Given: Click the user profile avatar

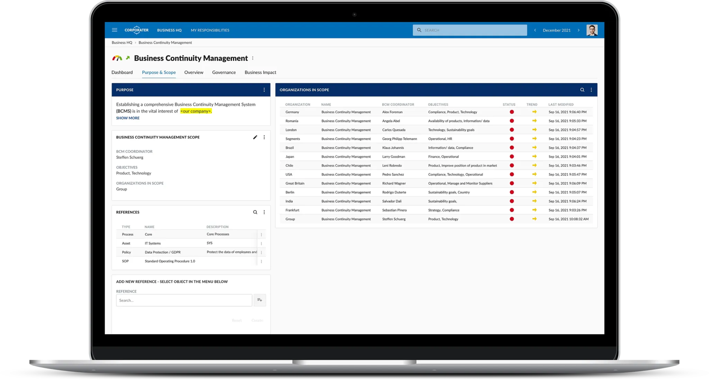Looking at the screenshot, I should [x=592, y=30].
